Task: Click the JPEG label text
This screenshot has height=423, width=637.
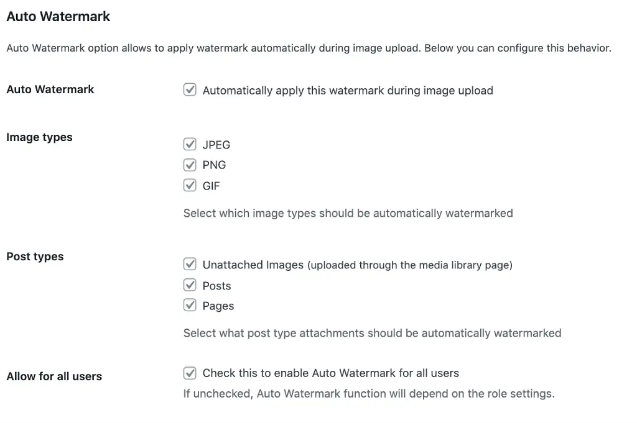Action: click(216, 144)
